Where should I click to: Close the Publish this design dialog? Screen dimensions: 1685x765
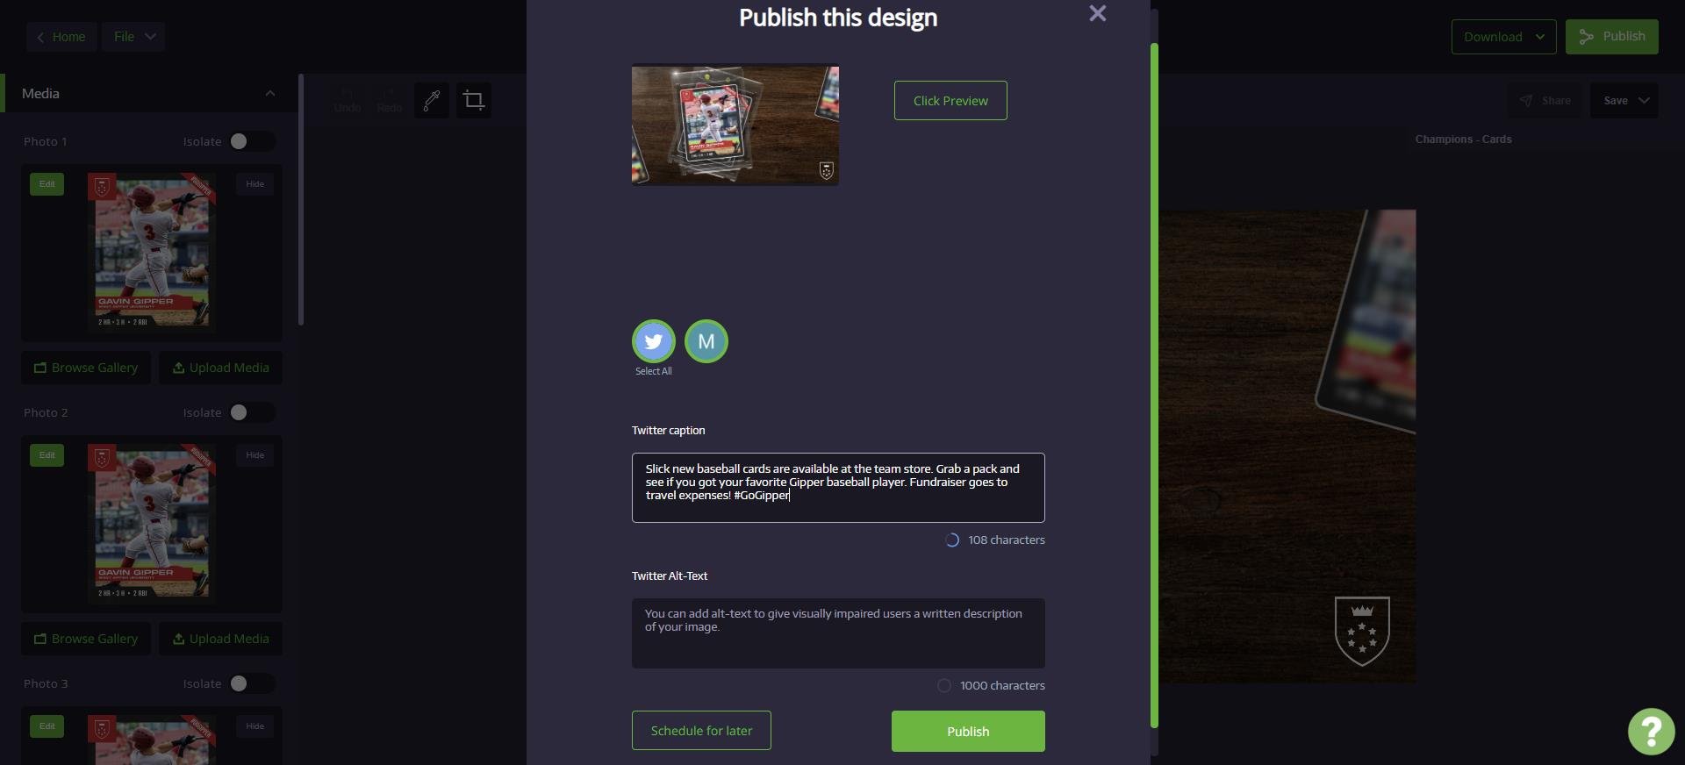[1097, 13]
